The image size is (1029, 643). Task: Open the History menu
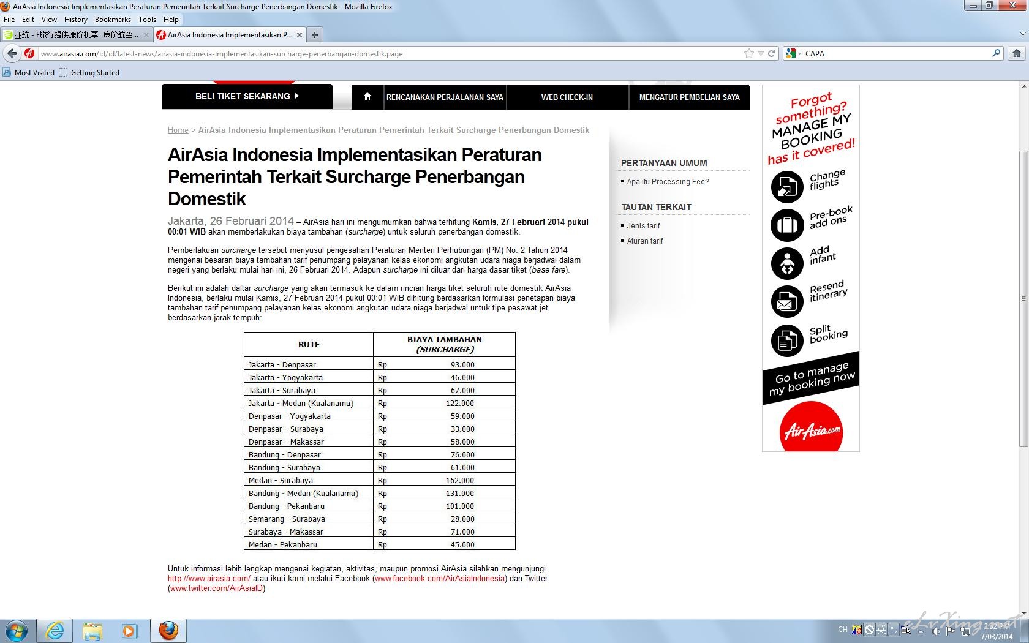pyautogui.click(x=76, y=20)
